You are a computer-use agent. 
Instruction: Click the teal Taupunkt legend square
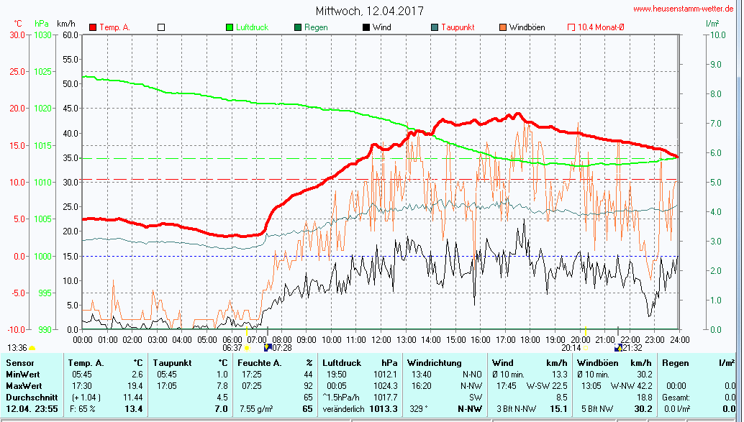click(x=435, y=27)
